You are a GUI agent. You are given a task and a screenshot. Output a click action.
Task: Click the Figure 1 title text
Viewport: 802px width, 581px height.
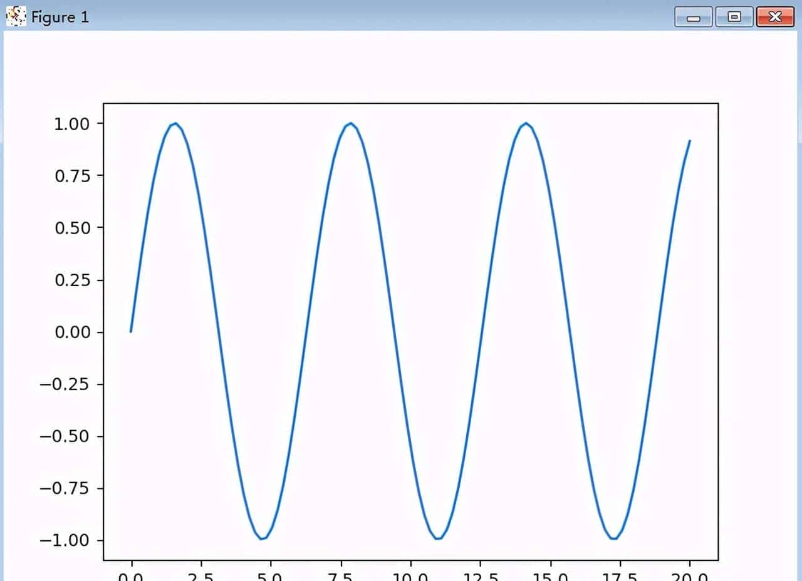(60, 18)
